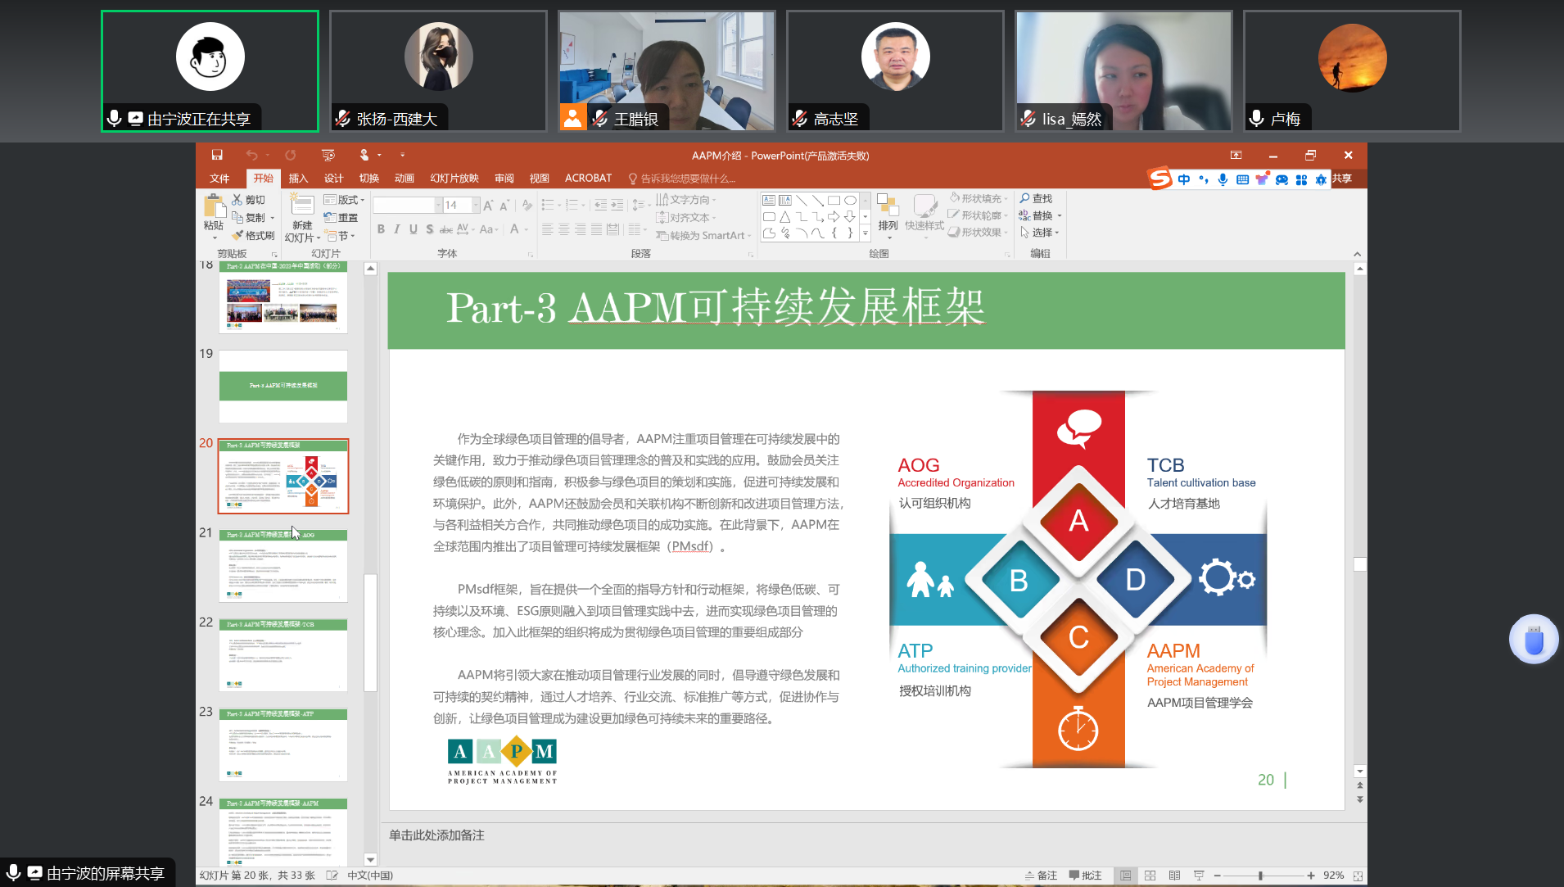
Task: Switch to Slide Sorter view in status bar
Action: coord(1150,876)
